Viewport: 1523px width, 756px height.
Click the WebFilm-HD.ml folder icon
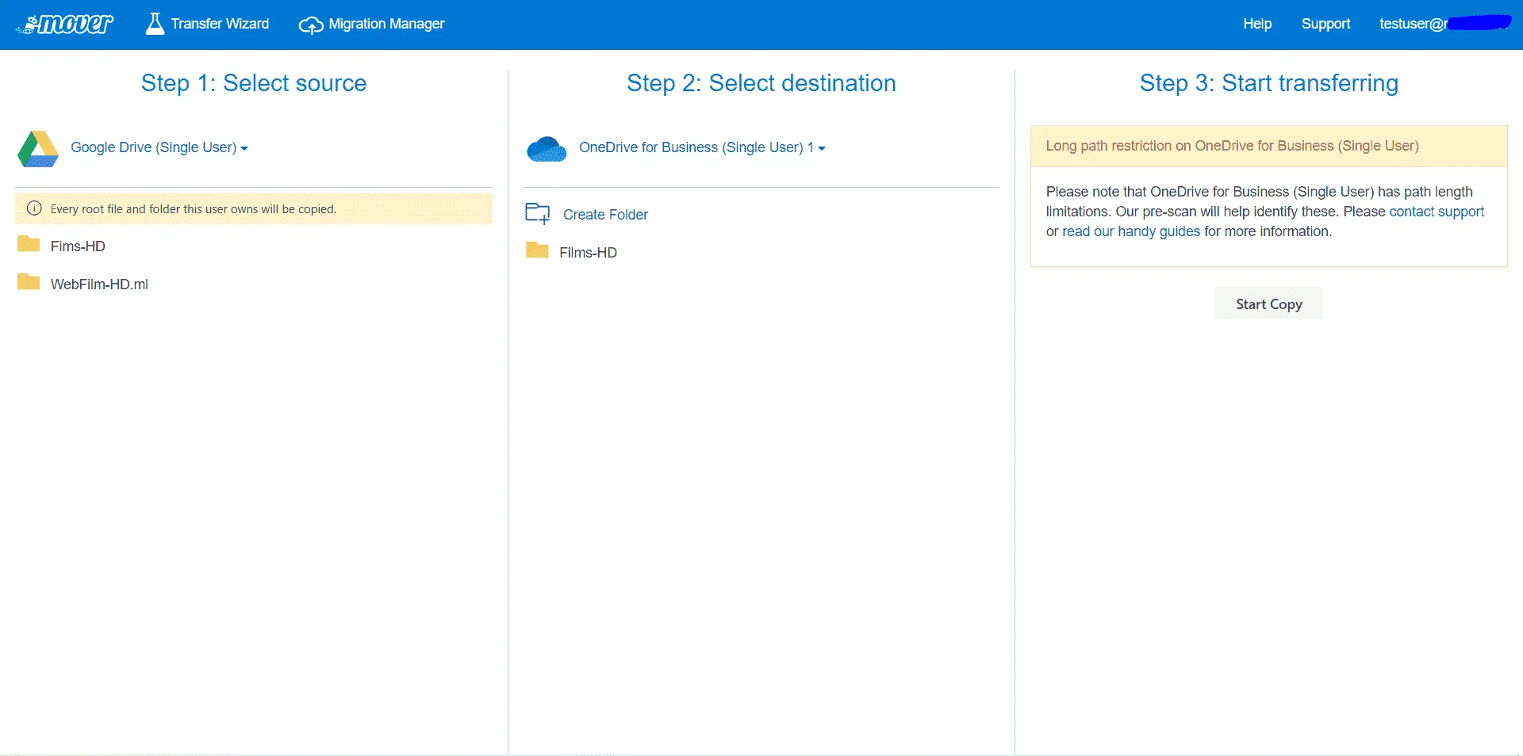(29, 282)
